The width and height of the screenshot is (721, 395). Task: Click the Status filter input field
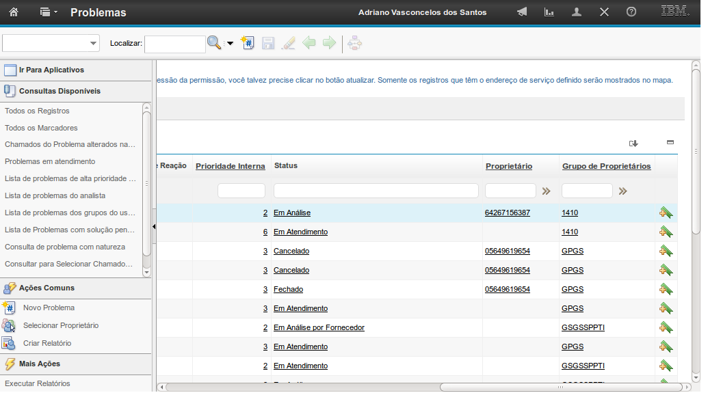[376, 191]
